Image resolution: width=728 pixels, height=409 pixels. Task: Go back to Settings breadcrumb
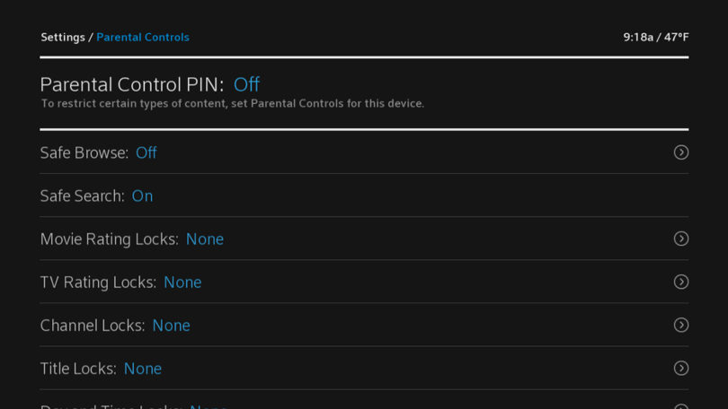(x=63, y=37)
